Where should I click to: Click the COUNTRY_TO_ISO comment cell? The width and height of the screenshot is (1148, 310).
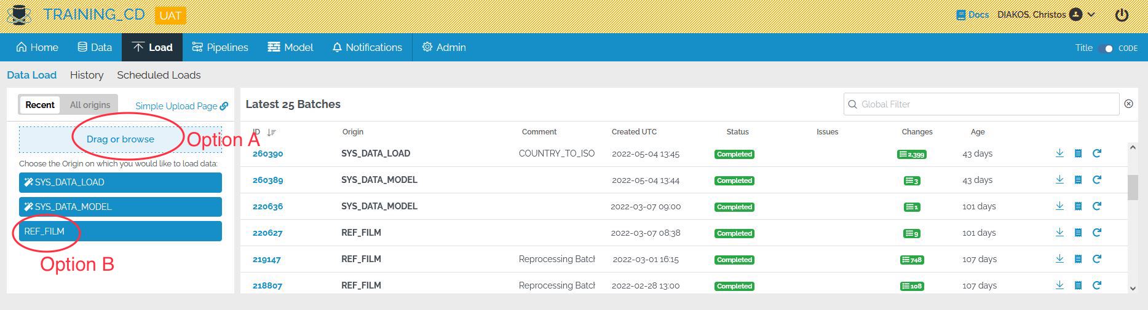(556, 153)
